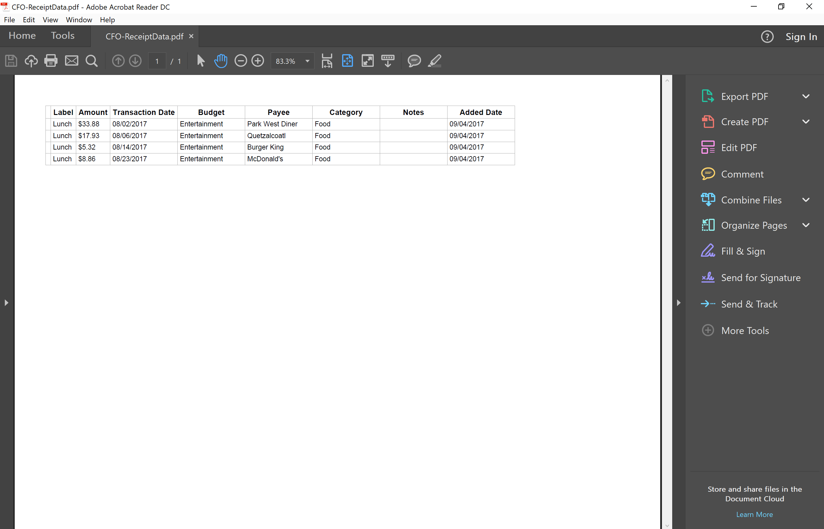Print the document using printer icon

(51, 61)
